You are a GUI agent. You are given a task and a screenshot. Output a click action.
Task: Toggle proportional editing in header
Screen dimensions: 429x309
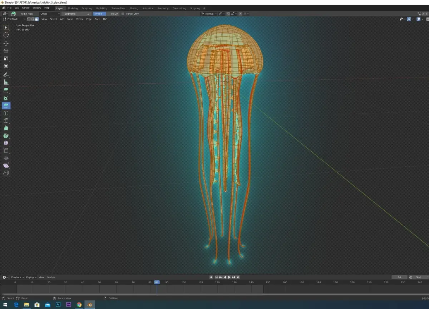point(241,14)
